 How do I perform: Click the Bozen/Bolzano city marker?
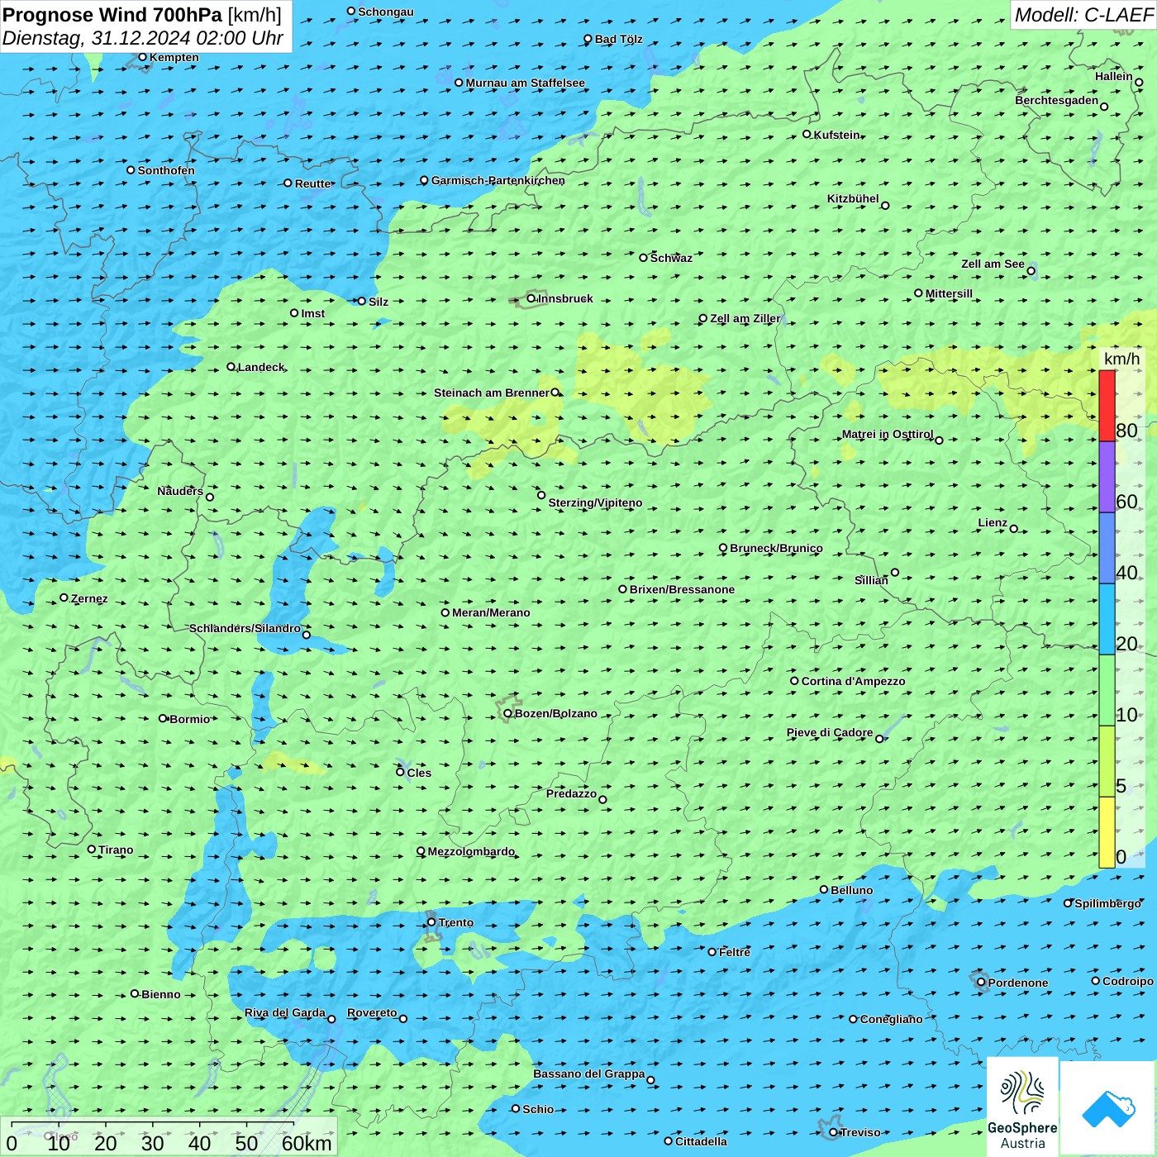pyautogui.click(x=508, y=713)
